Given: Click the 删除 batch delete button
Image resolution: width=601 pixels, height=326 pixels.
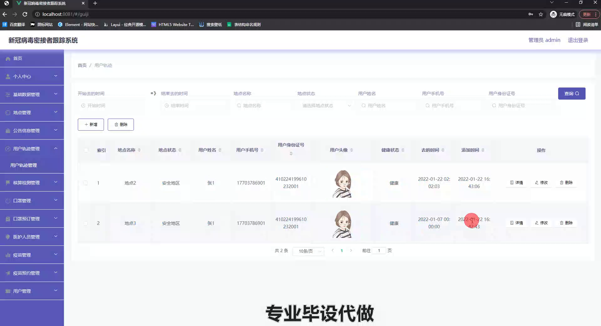Looking at the screenshot, I should coord(121,124).
